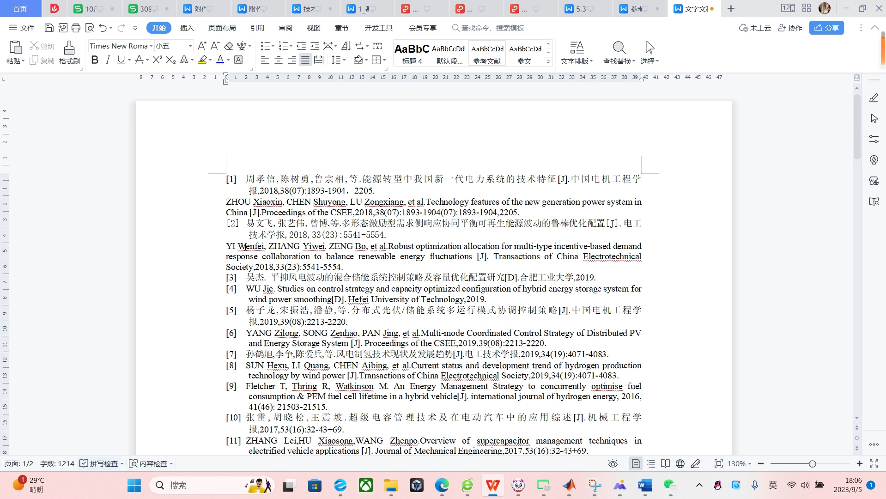Switch to the 视图 ribbon tab
Screen dimensions: 886x499
click(x=314, y=28)
